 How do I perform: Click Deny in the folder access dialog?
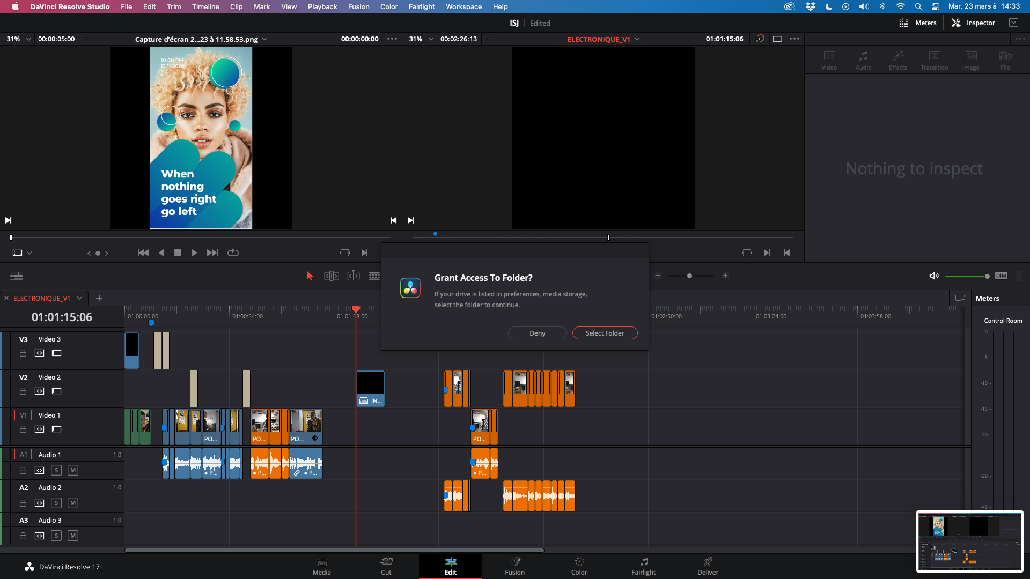tap(537, 333)
